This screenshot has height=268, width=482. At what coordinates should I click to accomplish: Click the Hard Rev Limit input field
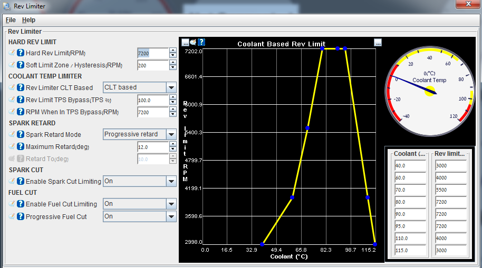click(153, 53)
